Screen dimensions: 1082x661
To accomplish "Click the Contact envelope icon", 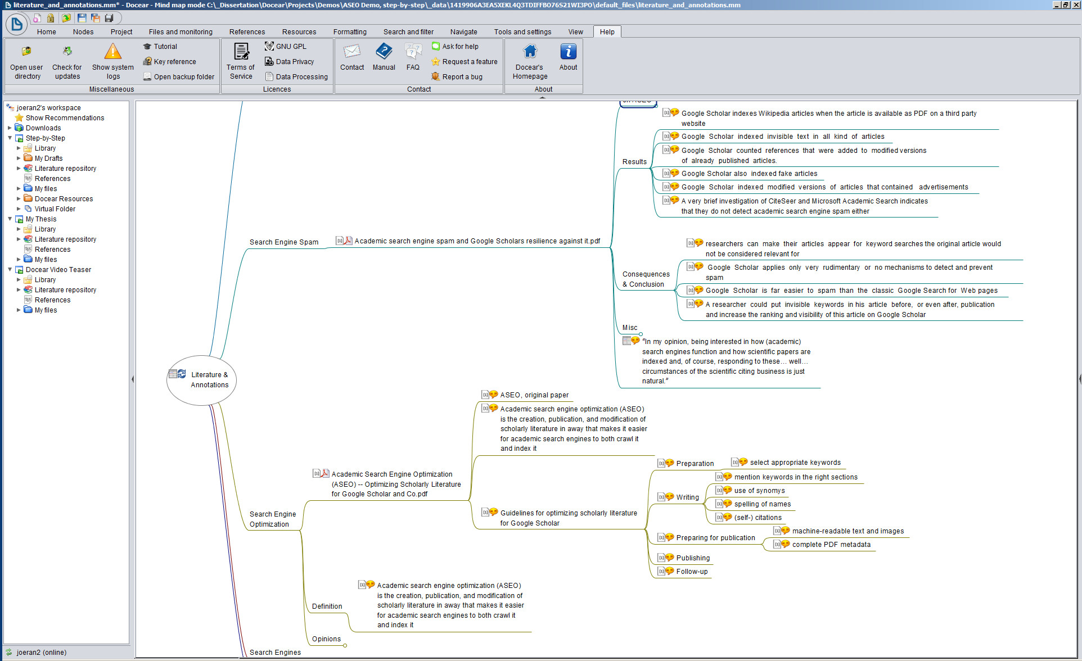I will pos(352,52).
